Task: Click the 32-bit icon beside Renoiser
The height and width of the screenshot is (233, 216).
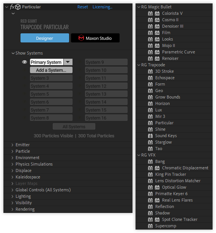Action: point(150,59)
